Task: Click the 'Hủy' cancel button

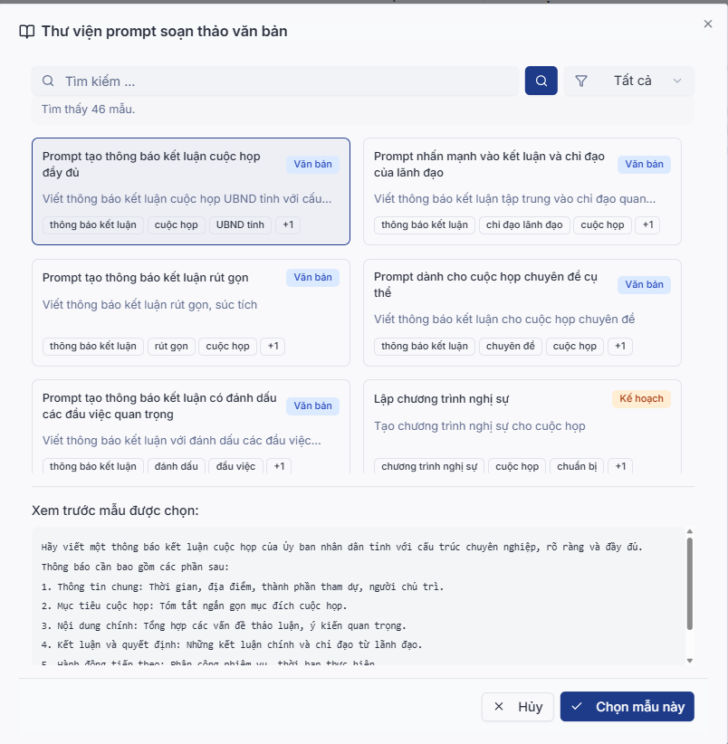Action: pos(517,707)
